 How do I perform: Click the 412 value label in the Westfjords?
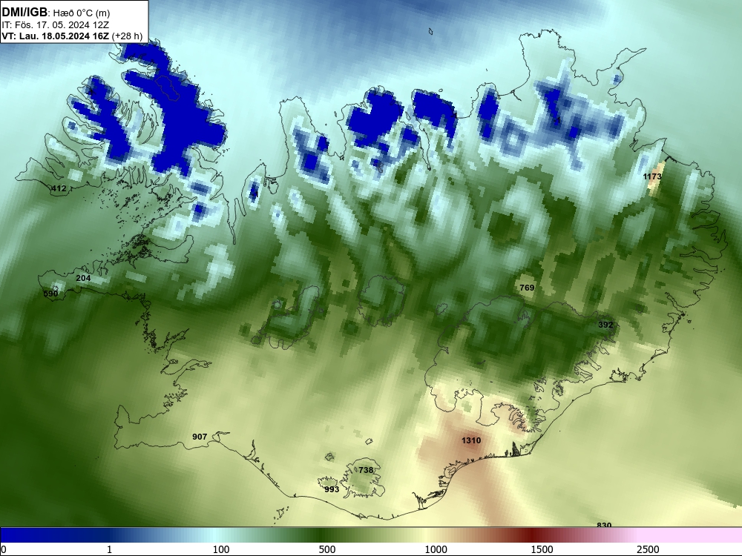pos(59,188)
